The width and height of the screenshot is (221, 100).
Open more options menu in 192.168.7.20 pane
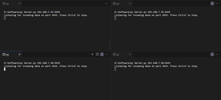pyautogui.click(x=107, y=54)
